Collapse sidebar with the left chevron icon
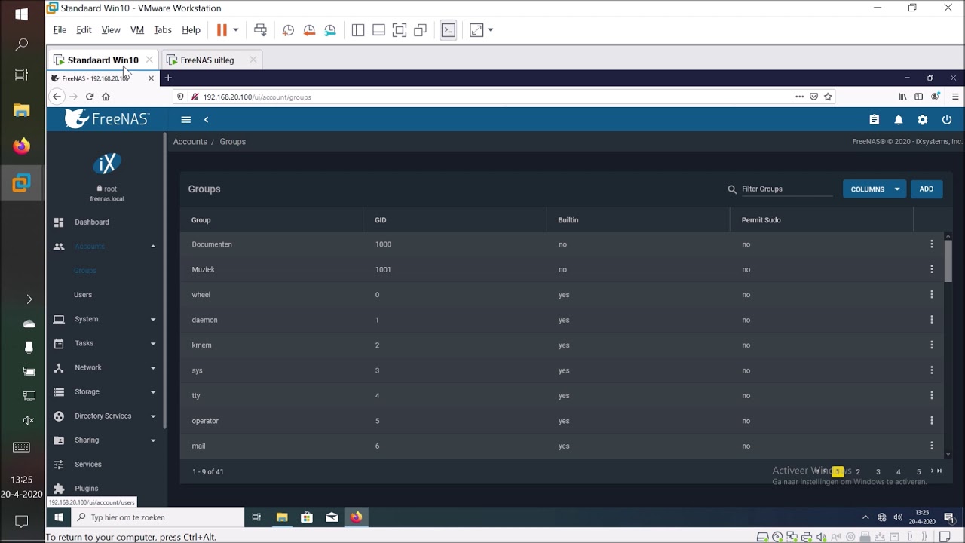The width and height of the screenshot is (965, 543). click(x=206, y=119)
